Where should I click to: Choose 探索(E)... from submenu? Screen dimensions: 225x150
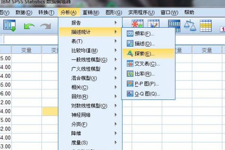[148, 54]
